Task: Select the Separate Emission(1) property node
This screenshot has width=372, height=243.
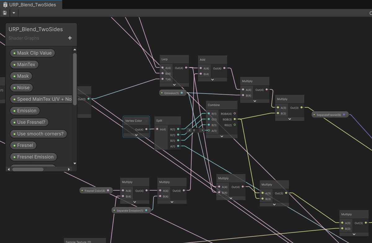Action: (x=131, y=210)
